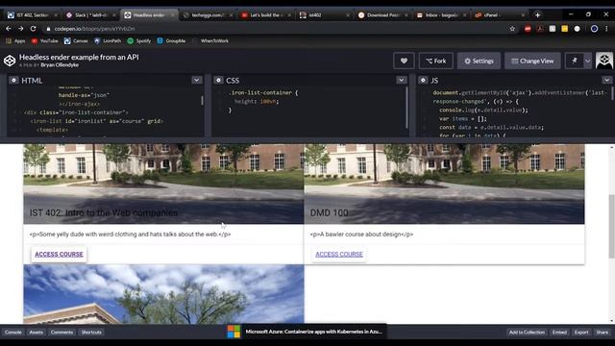Open Chrome's three-dot menu
This screenshot has width=615, height=346.
pyautogui.click(x=606, y=29)
